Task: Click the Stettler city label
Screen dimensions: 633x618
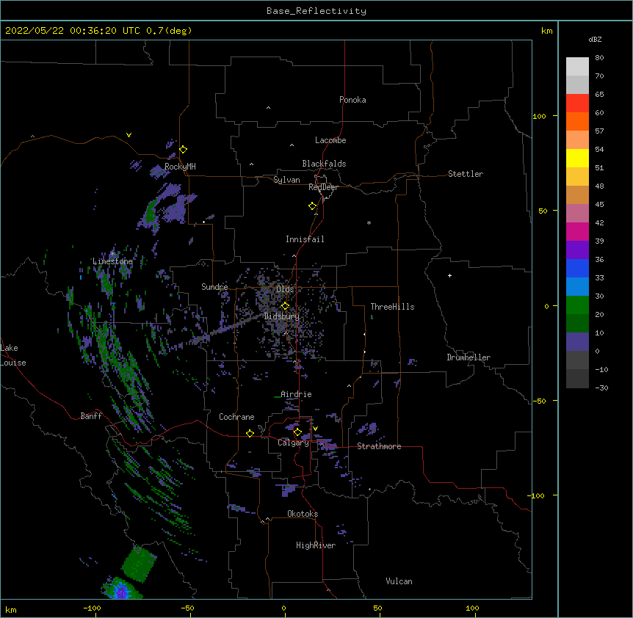Action: click(x=466, y=174)
